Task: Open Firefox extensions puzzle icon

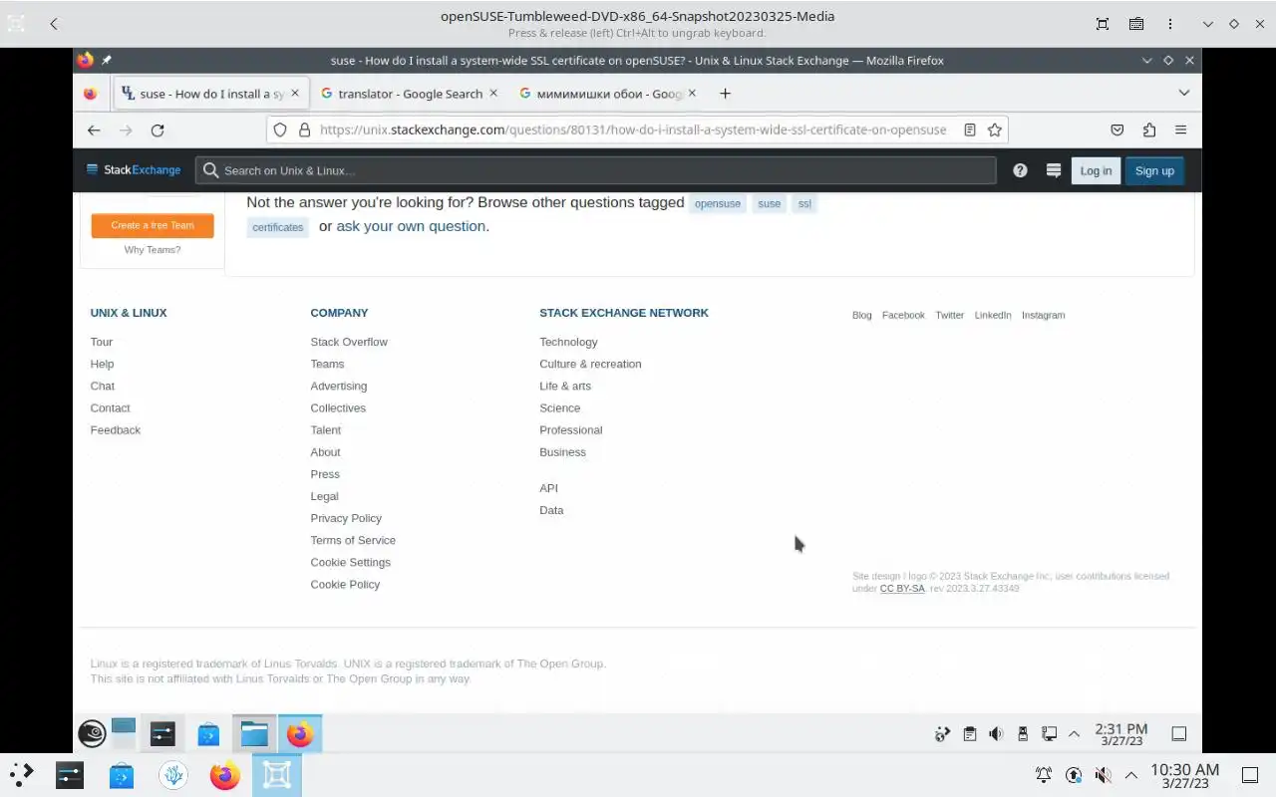Action: 1149,130
